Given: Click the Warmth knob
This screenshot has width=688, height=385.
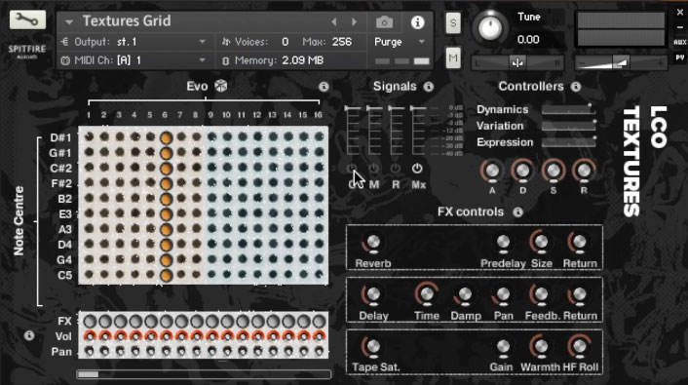Looking at the screenshot, I should 541,347.
